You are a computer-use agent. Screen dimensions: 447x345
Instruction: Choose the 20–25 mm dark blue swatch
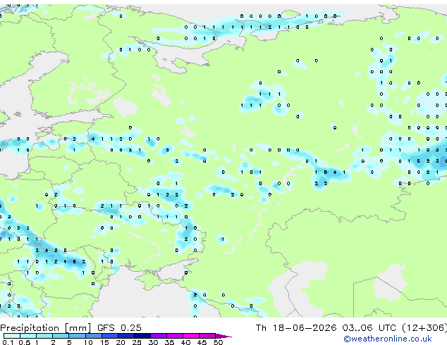pyautogui.click(x=126, y=336)
